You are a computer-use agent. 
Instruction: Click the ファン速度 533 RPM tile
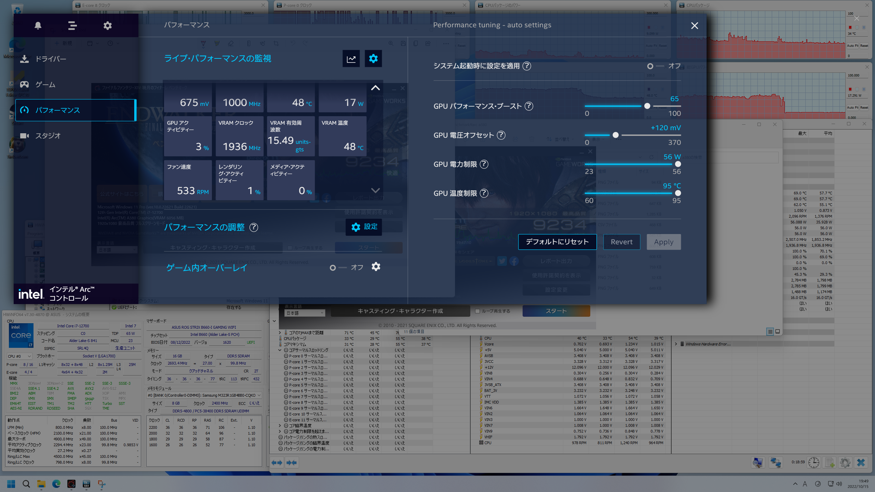[x=188, y=180]
